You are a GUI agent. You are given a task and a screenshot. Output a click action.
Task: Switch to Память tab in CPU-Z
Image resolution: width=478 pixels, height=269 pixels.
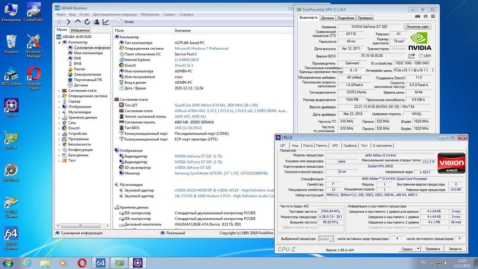point(321,146)
